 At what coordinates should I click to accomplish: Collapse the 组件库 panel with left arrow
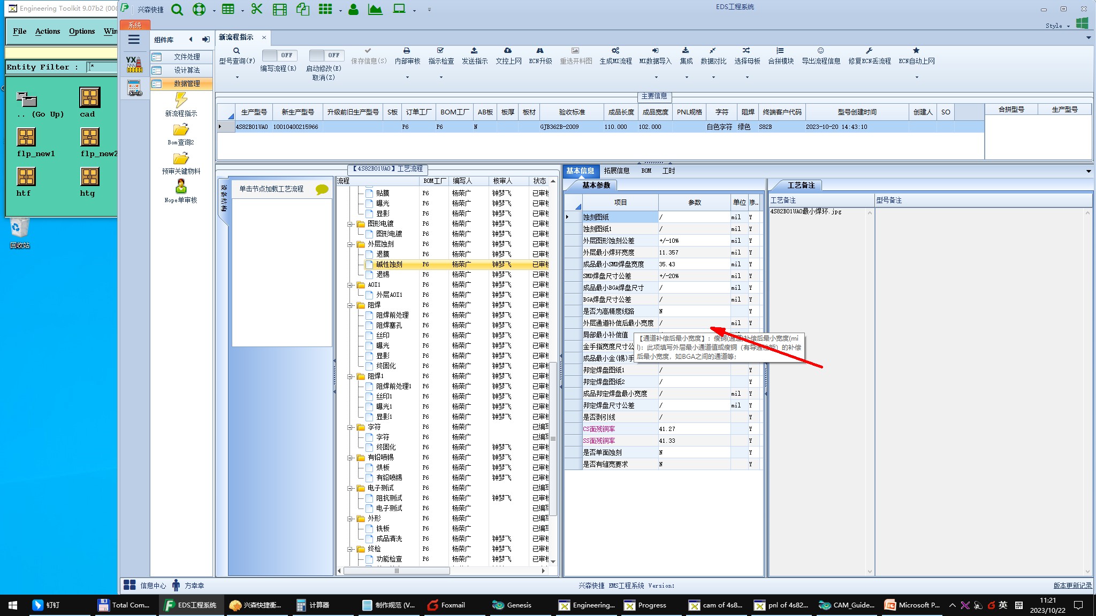tap(191, 39)
